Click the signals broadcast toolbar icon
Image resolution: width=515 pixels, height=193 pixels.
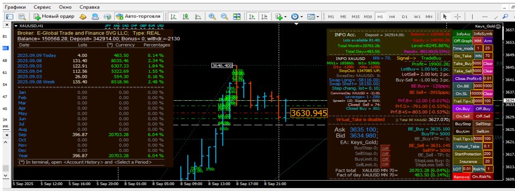click(x=107, y=17)
